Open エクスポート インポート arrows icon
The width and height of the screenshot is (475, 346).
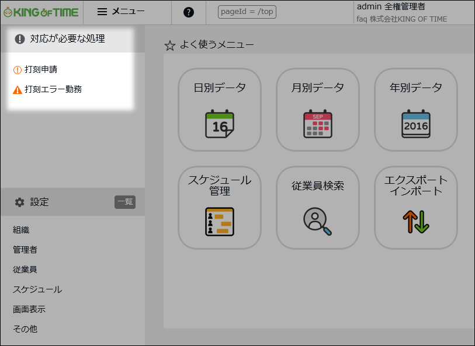[x=416, y=222]
